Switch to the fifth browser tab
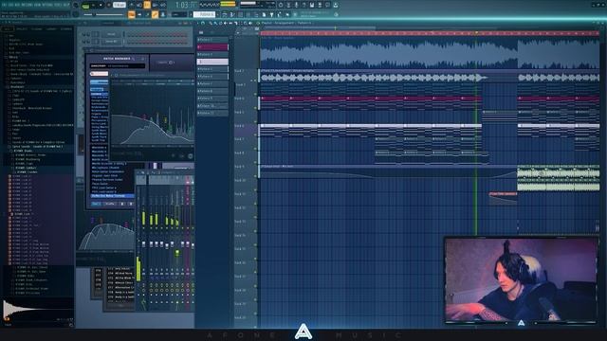Screen dimensions: 607x341 tap(65, 29)
